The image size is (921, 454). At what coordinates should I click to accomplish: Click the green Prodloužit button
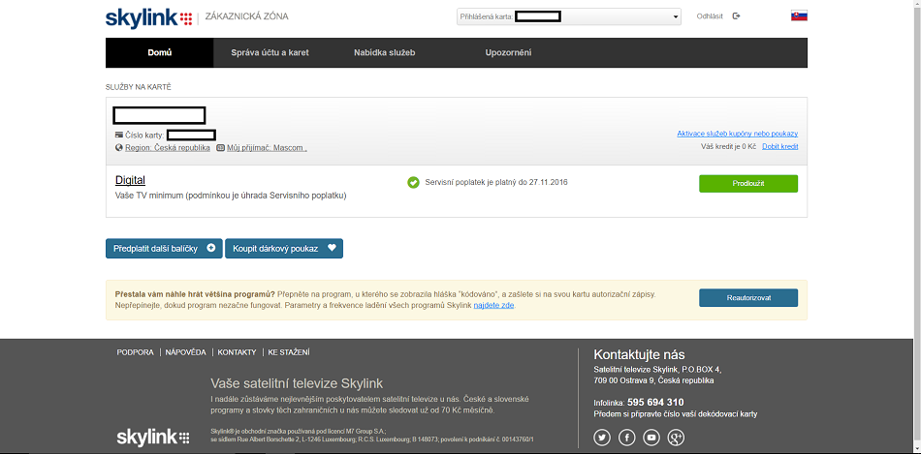point(748,184)
